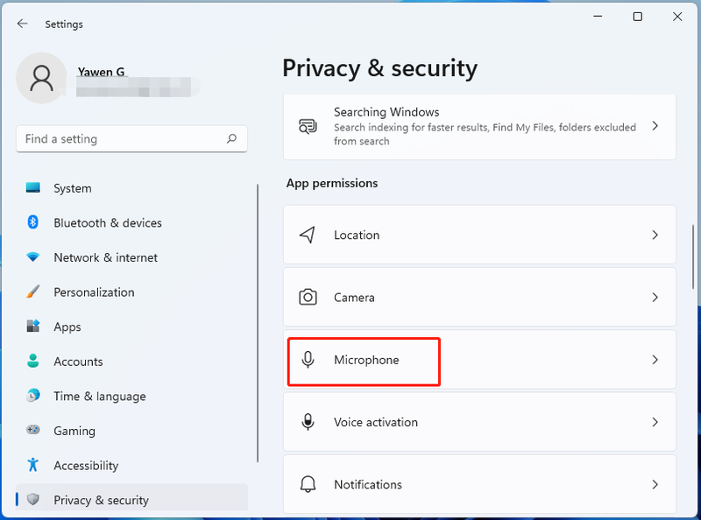Click the Location permission label
701x520 pixels.
(357, 235)
